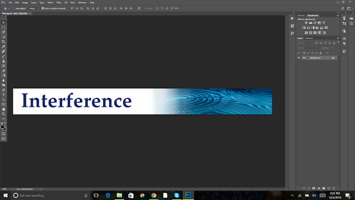Click the foreground color swatch
Screen dimensions: 355x200
pyautogui.click(x=2, y=127)
